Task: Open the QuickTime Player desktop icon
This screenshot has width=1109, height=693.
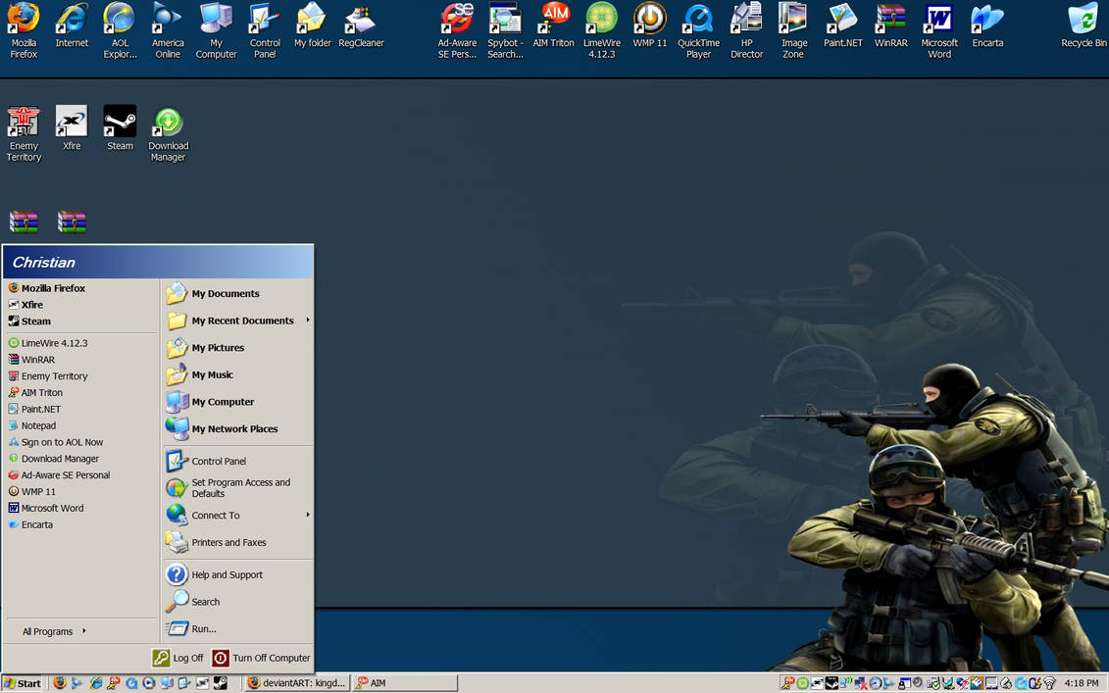Action: 698,30
